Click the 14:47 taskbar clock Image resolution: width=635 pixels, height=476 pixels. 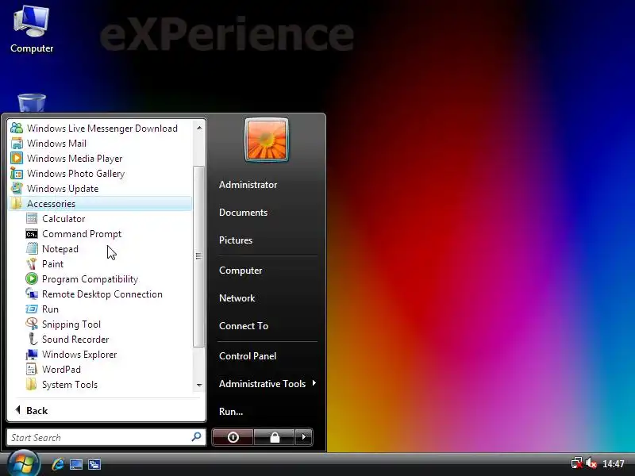tap(613, 464)
